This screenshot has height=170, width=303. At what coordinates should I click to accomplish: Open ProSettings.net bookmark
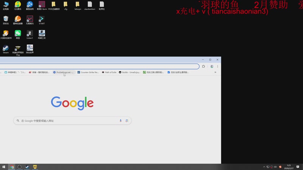tap(63, 72)
